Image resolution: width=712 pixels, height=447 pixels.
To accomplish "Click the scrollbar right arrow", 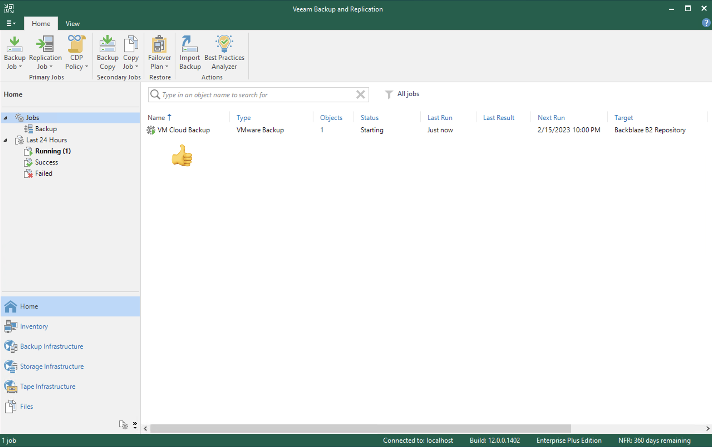I will pos(708,428).
